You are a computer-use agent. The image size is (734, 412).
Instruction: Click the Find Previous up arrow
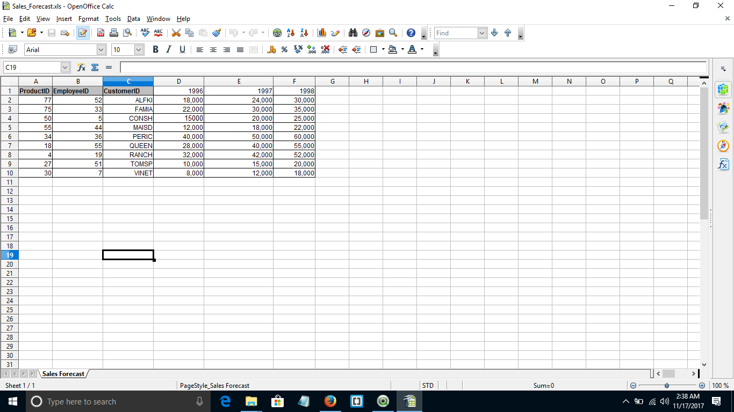coord(508,33)
